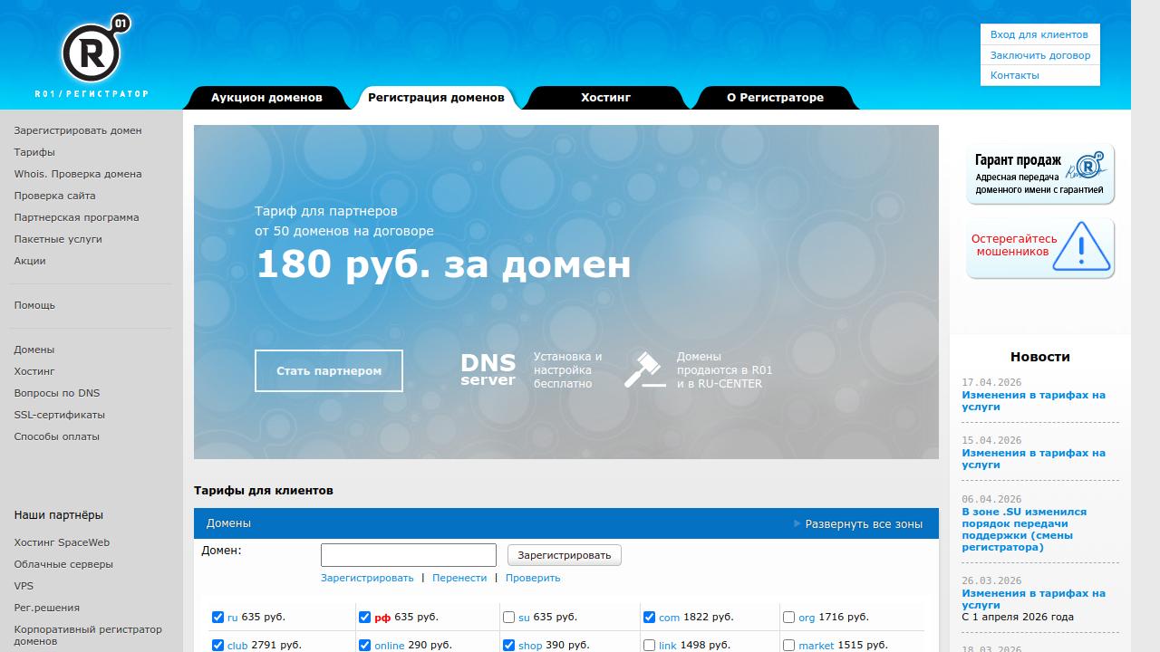Click '180 руб. за домен' banner headline
This screenshot has height=652, width=1160.
(x=443, y=264)
